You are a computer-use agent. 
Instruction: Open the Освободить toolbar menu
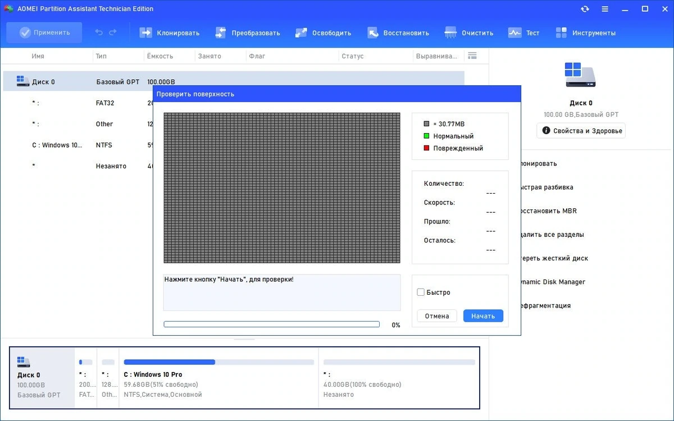pyautogui.click(x=324, y=33)
